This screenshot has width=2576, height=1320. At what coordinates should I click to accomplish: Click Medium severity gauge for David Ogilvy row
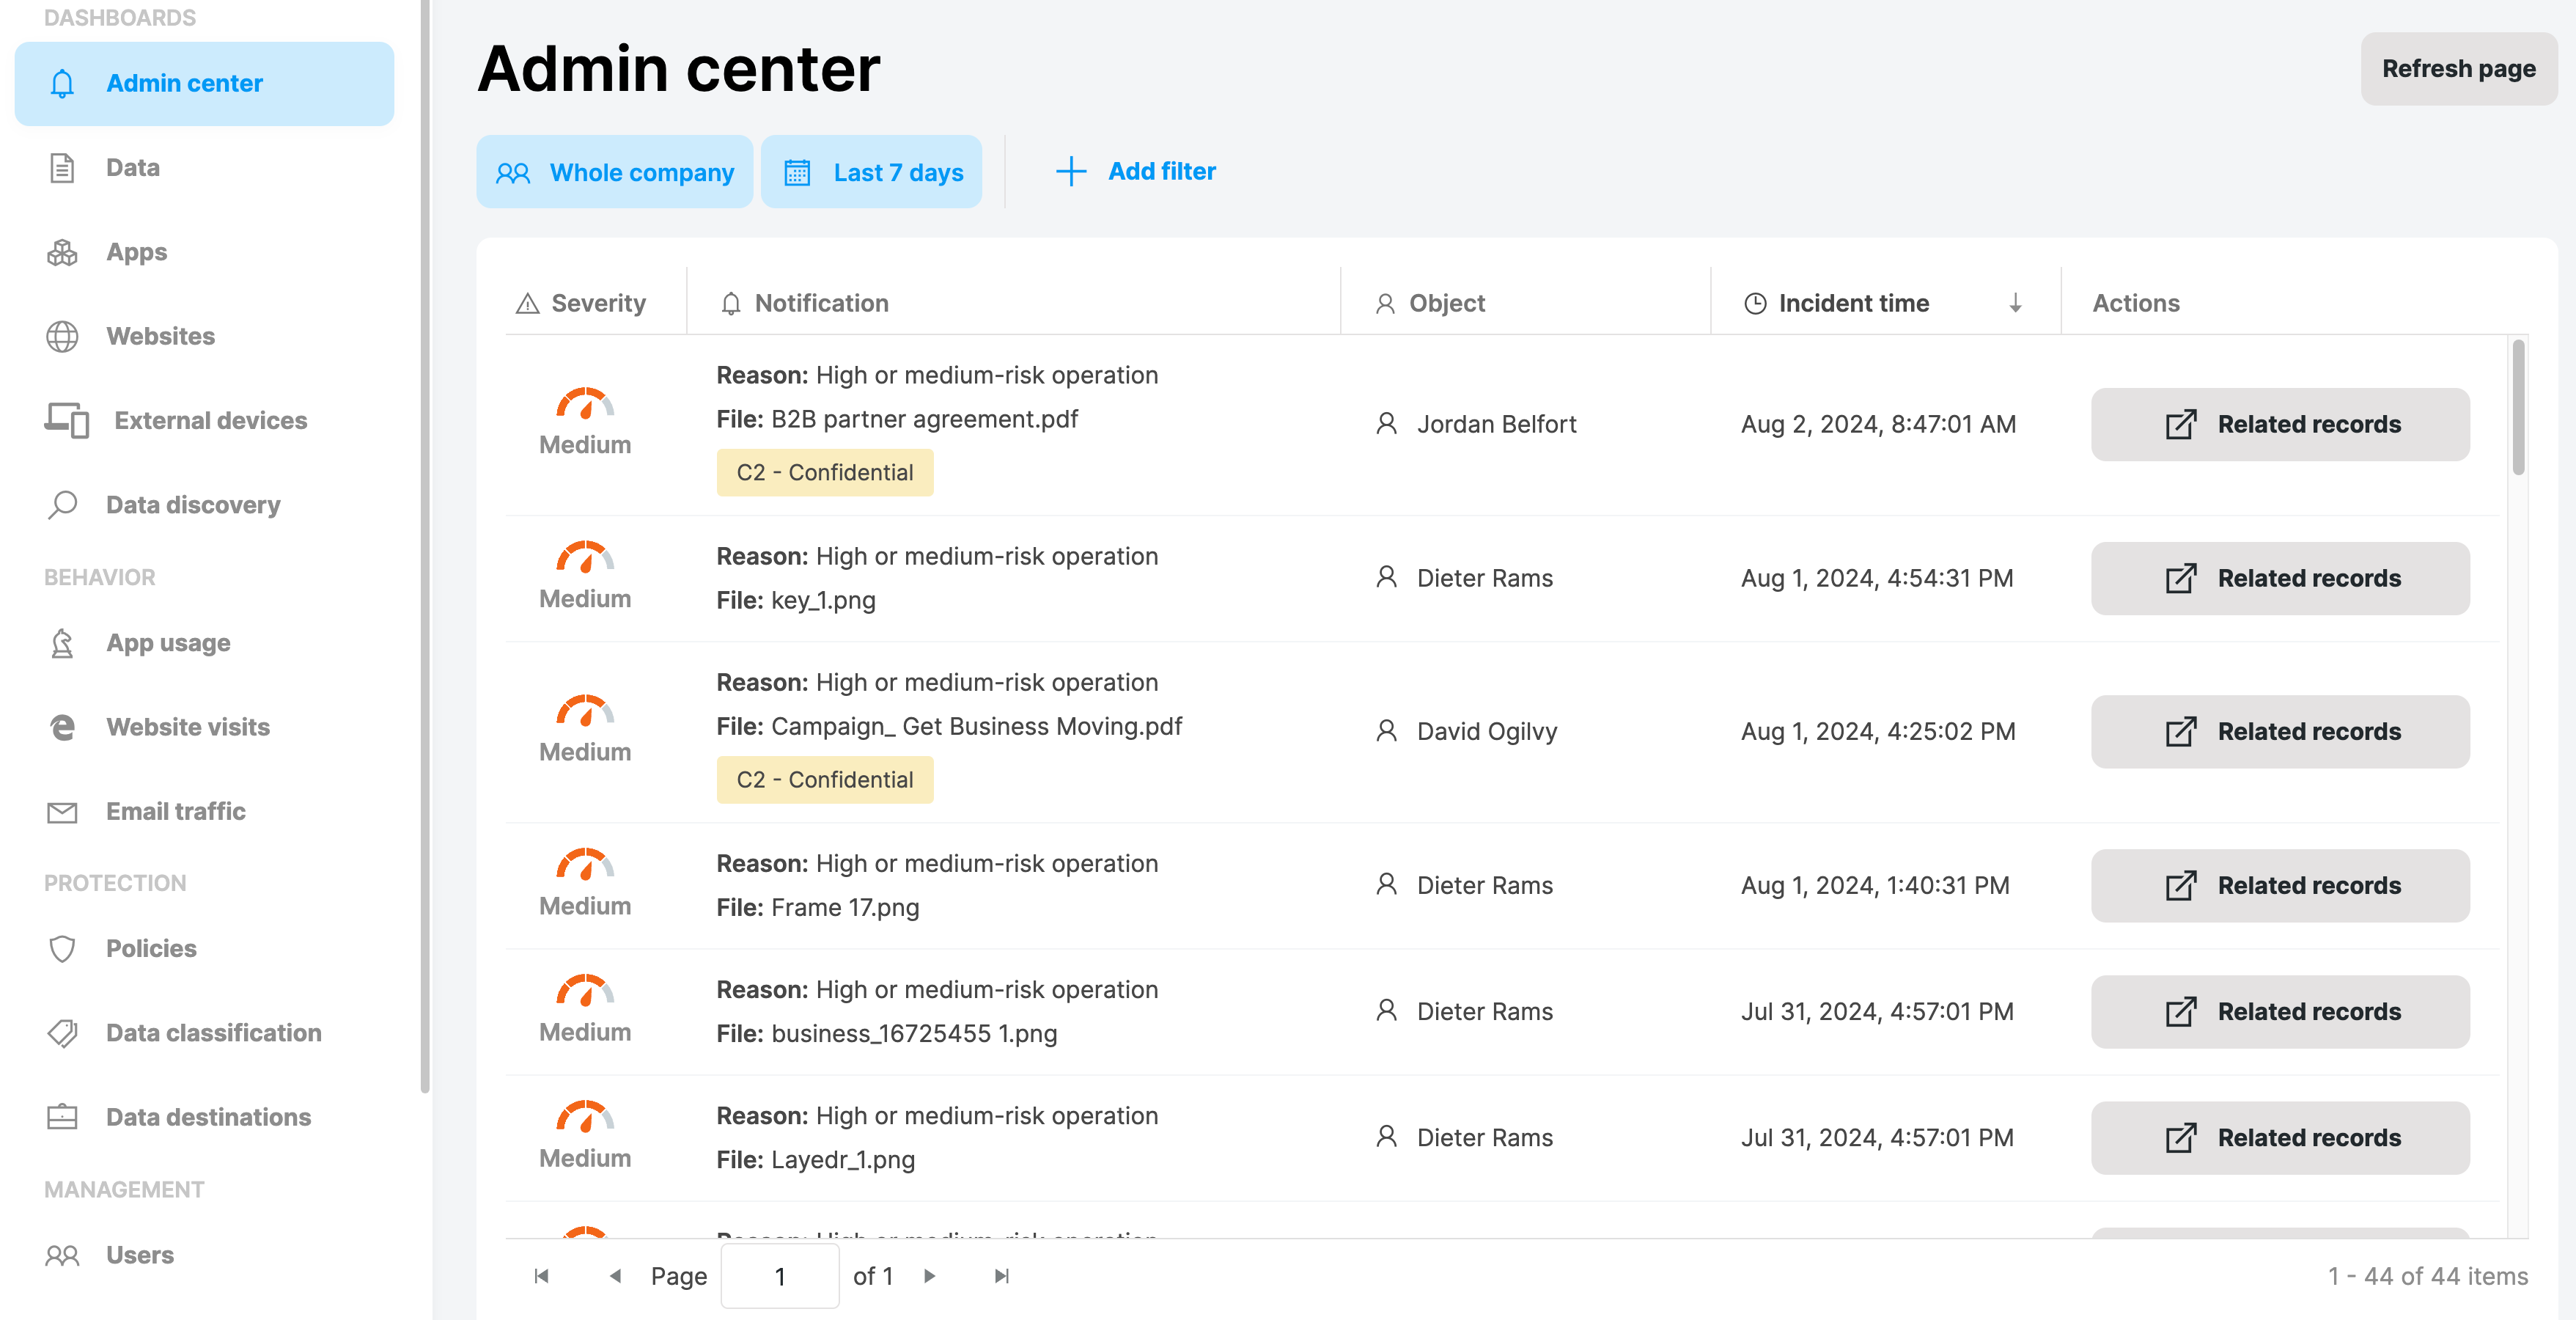585,711
